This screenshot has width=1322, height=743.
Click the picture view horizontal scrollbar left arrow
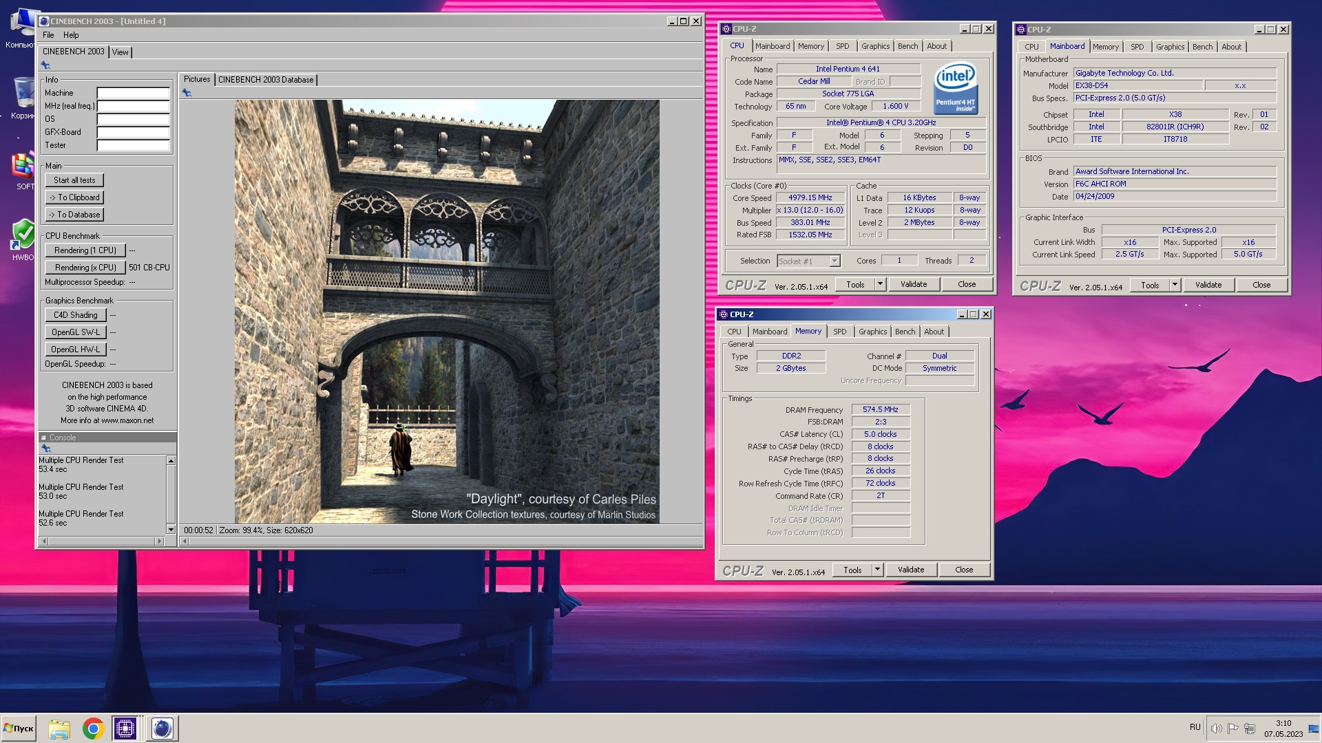(x=185, y=541)
